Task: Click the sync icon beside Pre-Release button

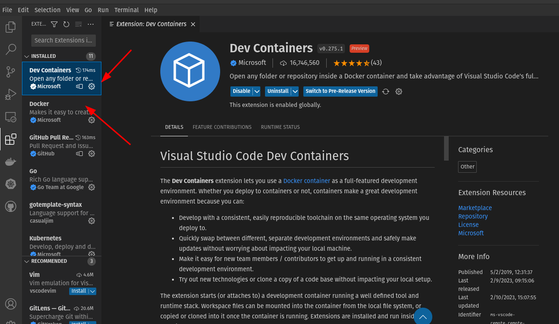Action: [x=386, y=92]
